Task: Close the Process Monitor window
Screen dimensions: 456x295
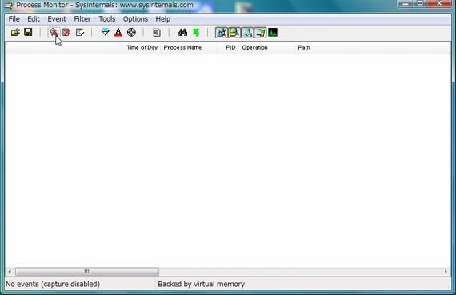Action: (439, 3)
